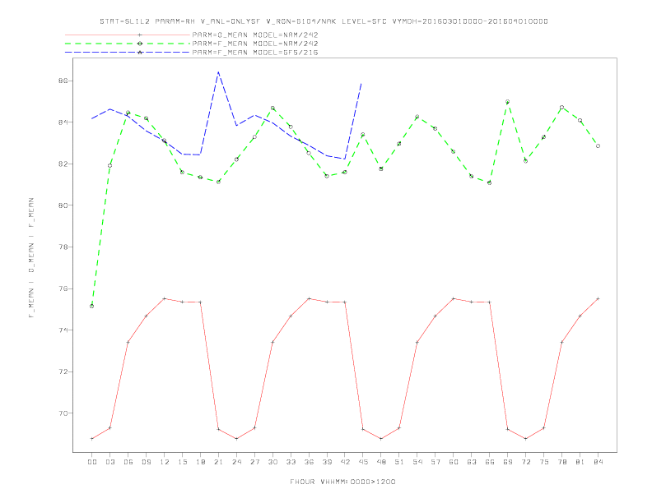Select legend entry PARM=F_MEAN MODEL=NAM/242

[255, 44]
